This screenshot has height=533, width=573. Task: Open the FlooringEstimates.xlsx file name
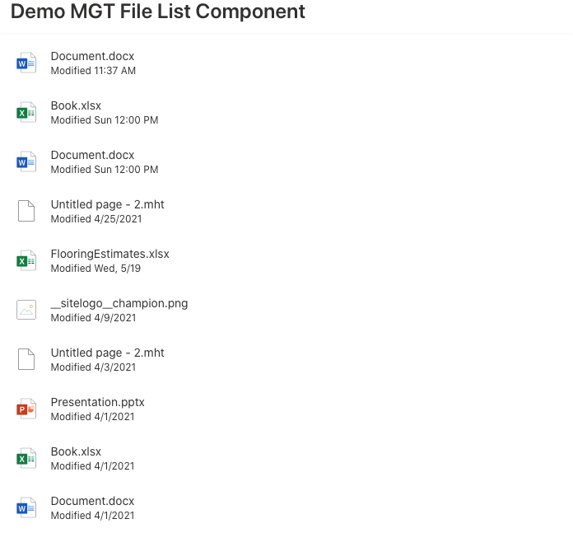click(x=109, y=254)
